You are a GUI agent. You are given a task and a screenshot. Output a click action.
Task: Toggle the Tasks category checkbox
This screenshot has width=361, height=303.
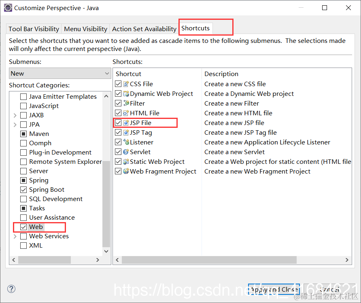coord(23,208)
